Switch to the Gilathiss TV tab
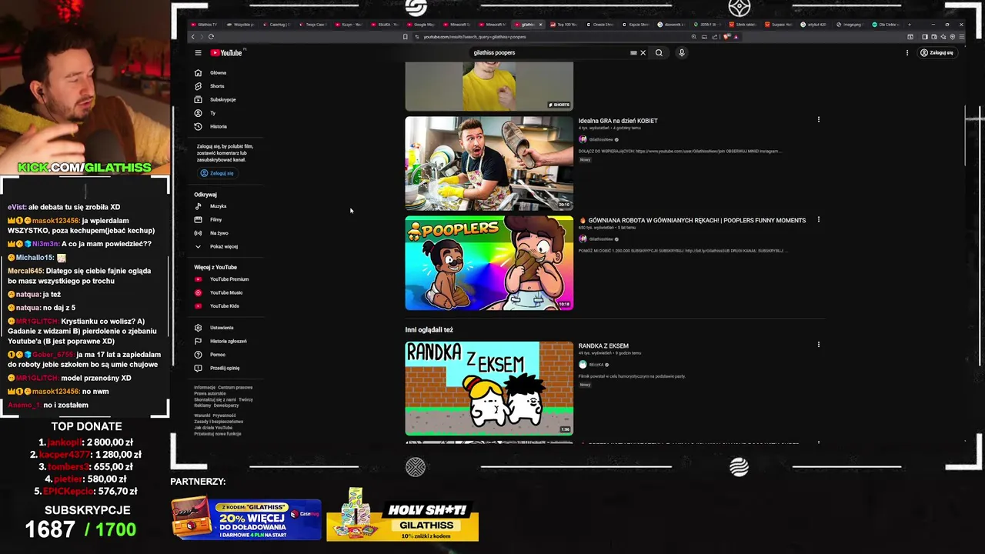Image resolution: width=985 pixels, height=554 pixels. tap(206, 25)
